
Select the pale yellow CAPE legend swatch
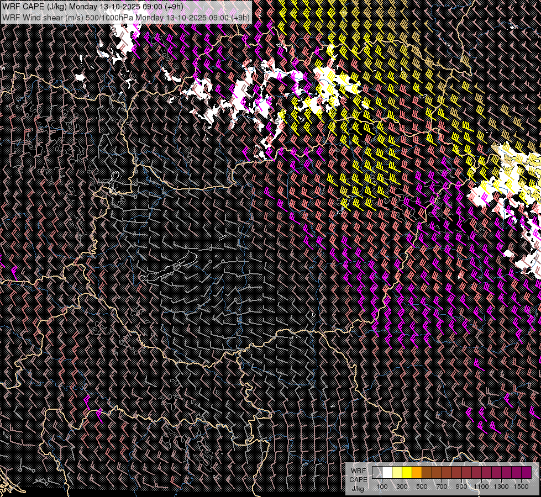(397, 472)
